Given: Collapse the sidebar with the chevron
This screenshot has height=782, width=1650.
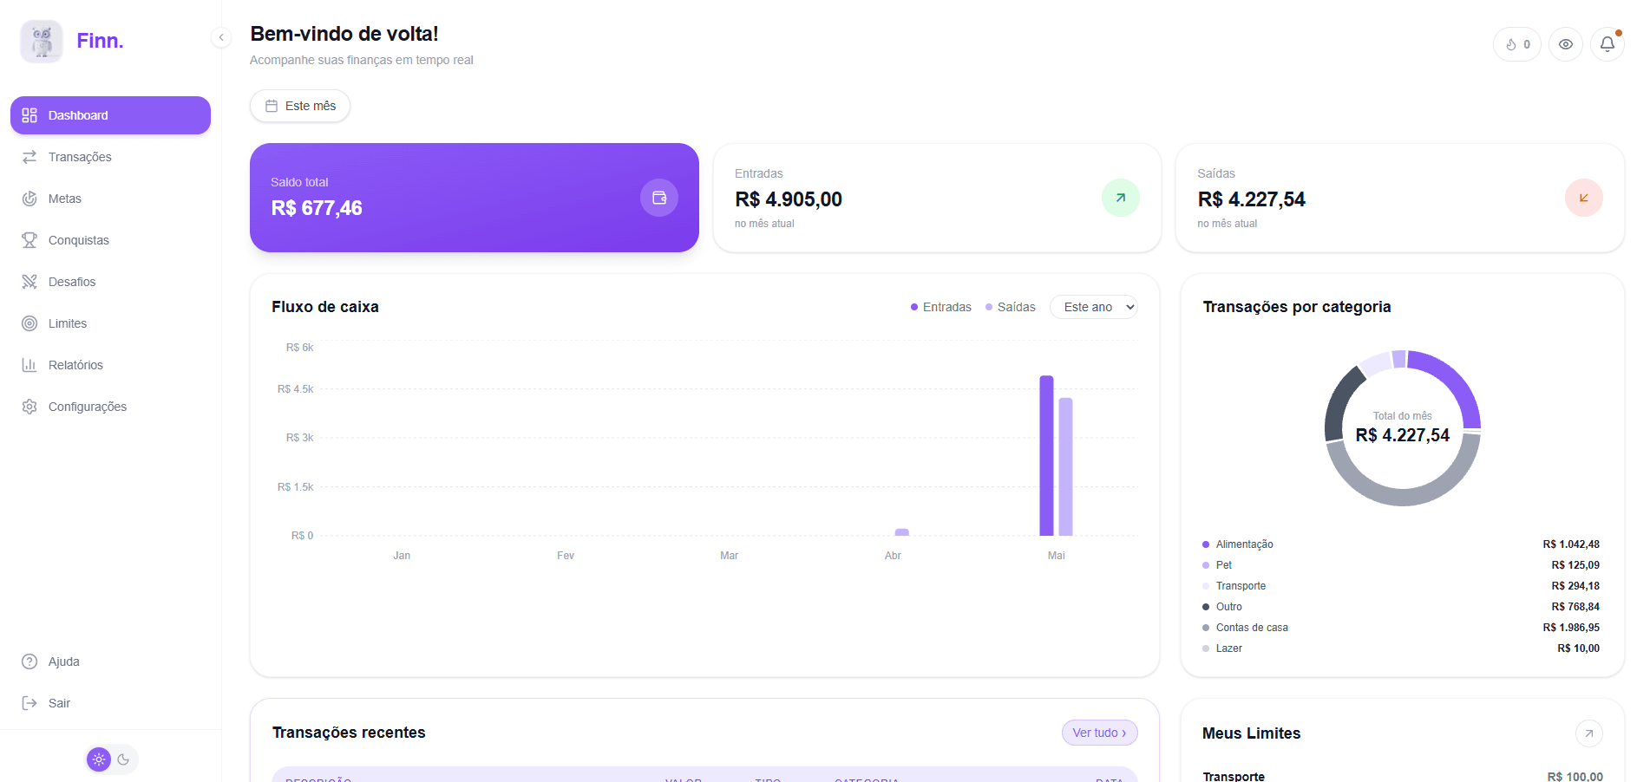Looking at the screenshot, I should pos(221,37).
